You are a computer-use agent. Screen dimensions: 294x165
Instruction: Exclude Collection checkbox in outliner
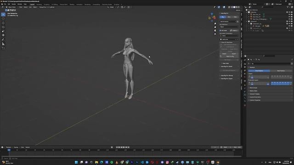coord(287,12)
